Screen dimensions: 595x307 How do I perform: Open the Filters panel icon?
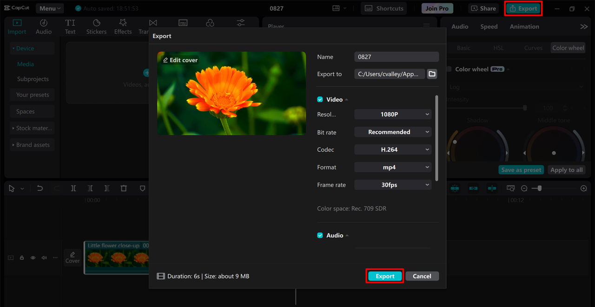210,23
